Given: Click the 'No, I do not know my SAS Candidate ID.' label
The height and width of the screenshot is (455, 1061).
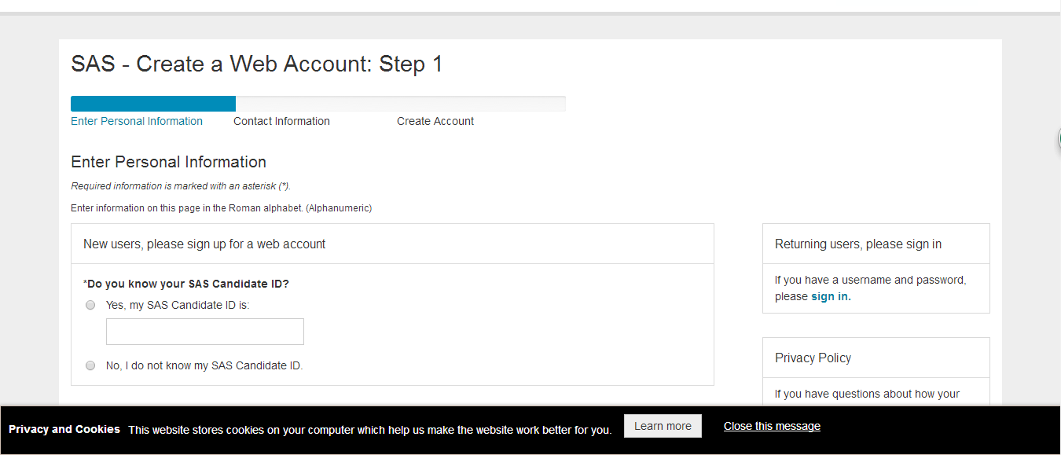Looking at the screenshot, I should click(204, 365).
